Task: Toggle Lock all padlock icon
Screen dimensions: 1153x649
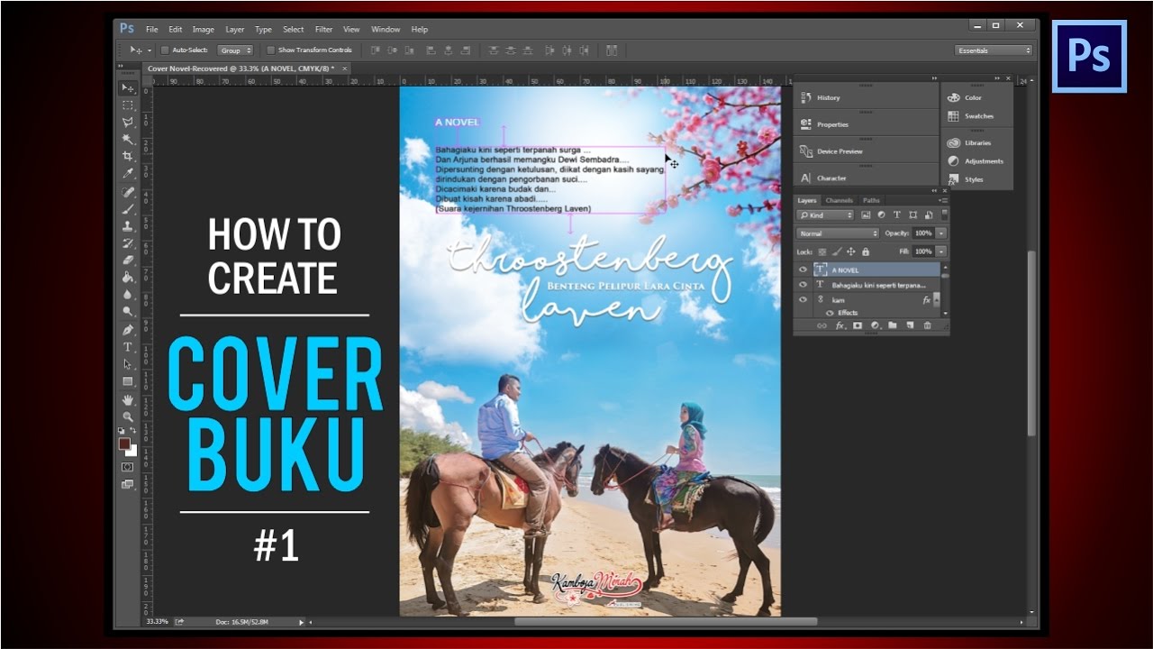Action: 866,251
